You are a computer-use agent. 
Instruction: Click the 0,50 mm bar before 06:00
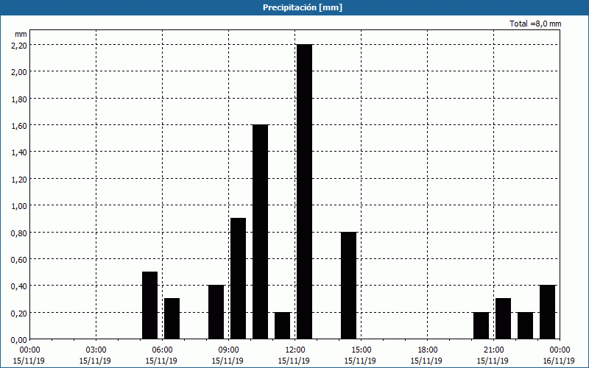(x=150, y=305)
